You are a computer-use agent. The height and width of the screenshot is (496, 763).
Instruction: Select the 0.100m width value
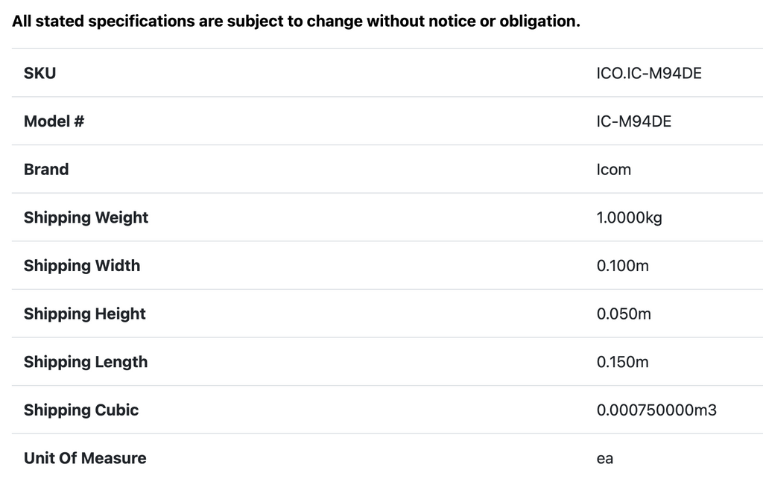623,266
